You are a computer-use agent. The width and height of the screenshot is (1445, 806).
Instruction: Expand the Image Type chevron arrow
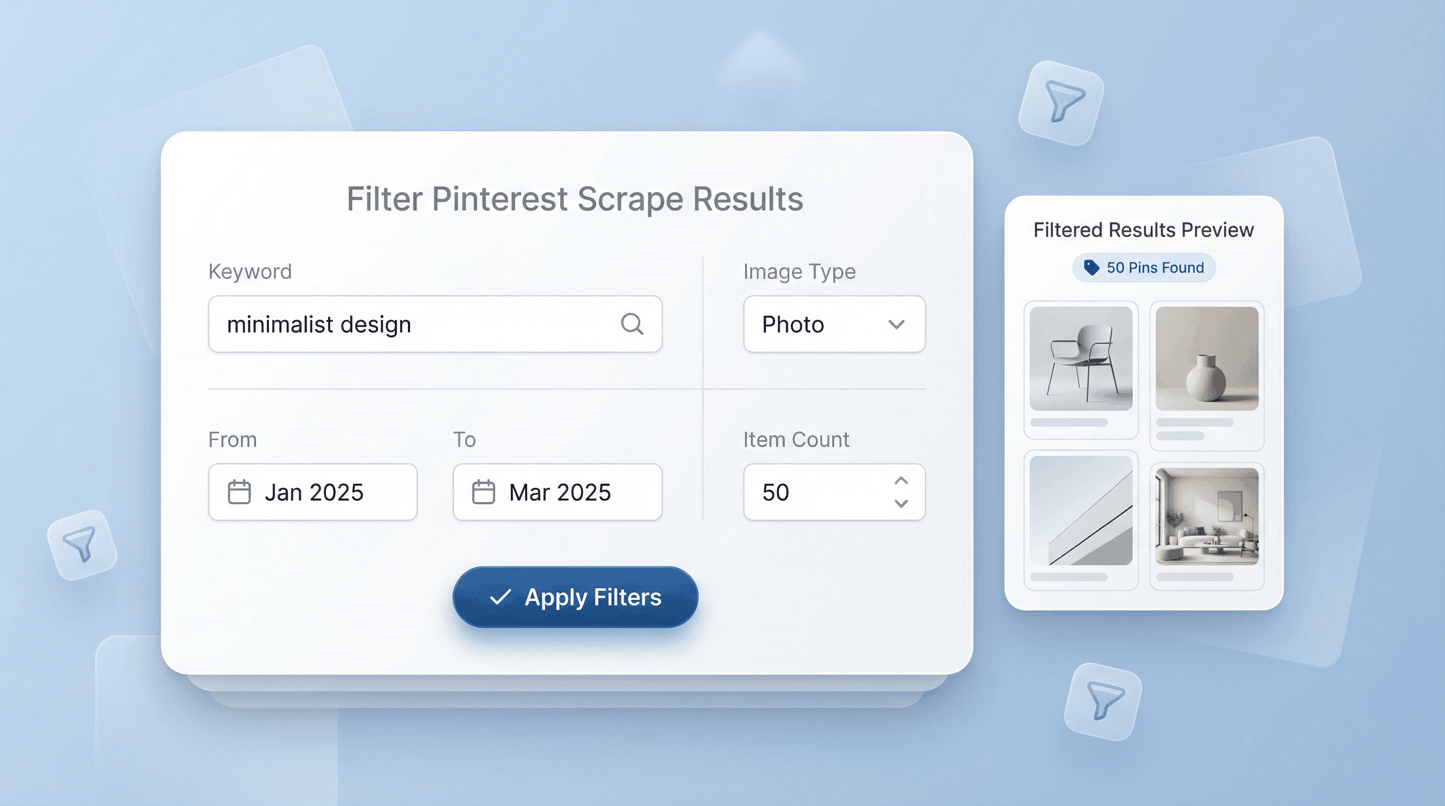tap(896, 324)
